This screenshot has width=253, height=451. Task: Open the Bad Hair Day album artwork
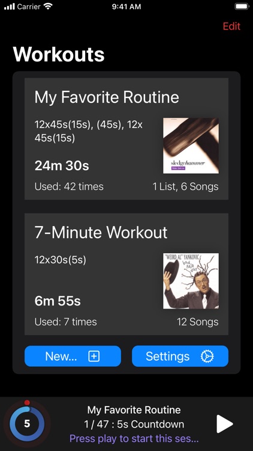[x=191, y=281]
